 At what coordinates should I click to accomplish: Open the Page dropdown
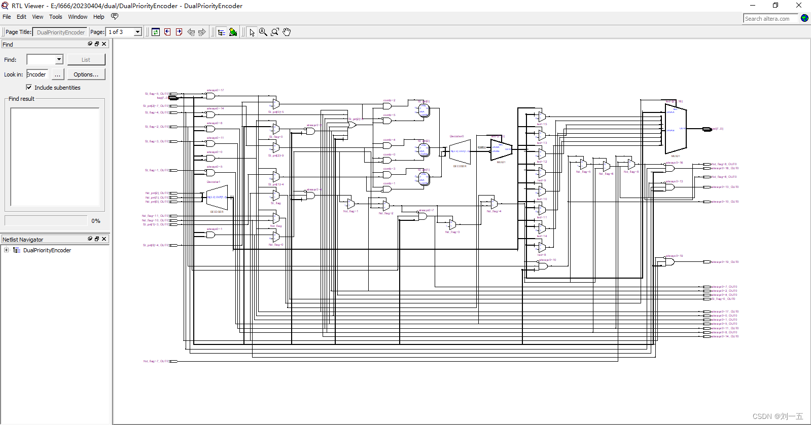137,32
